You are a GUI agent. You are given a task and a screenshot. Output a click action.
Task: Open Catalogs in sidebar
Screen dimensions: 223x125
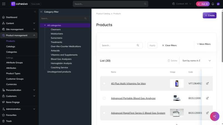(x=11, y=46)
